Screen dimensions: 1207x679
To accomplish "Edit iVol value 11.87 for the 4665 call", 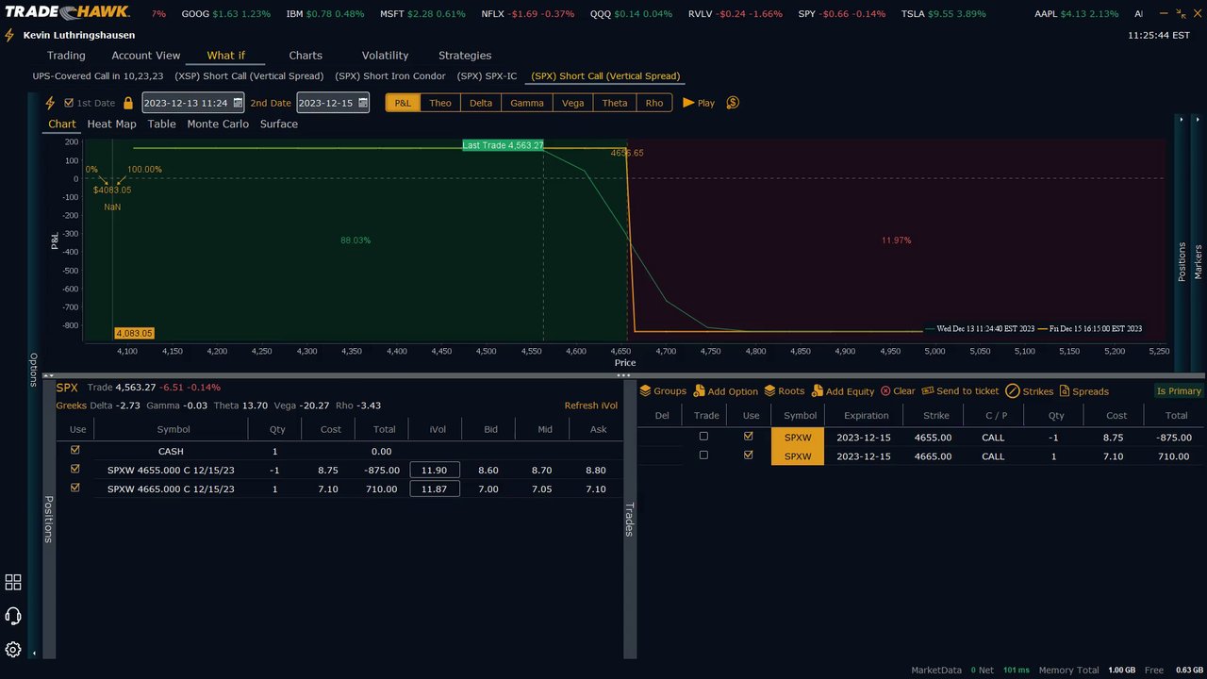I will [x=435, y=489].
